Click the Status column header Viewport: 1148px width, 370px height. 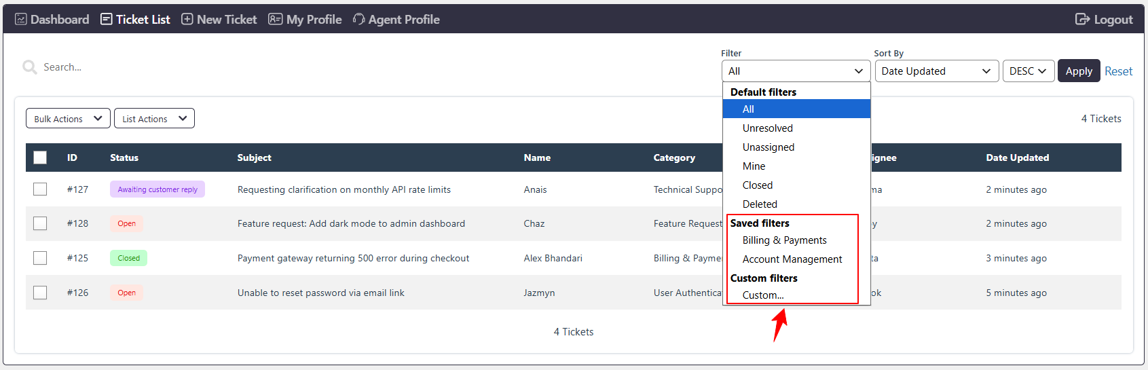pos(124,158)
